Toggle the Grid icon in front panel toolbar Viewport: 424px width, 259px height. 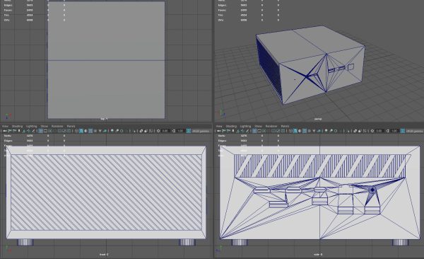[x=40, y=131]
